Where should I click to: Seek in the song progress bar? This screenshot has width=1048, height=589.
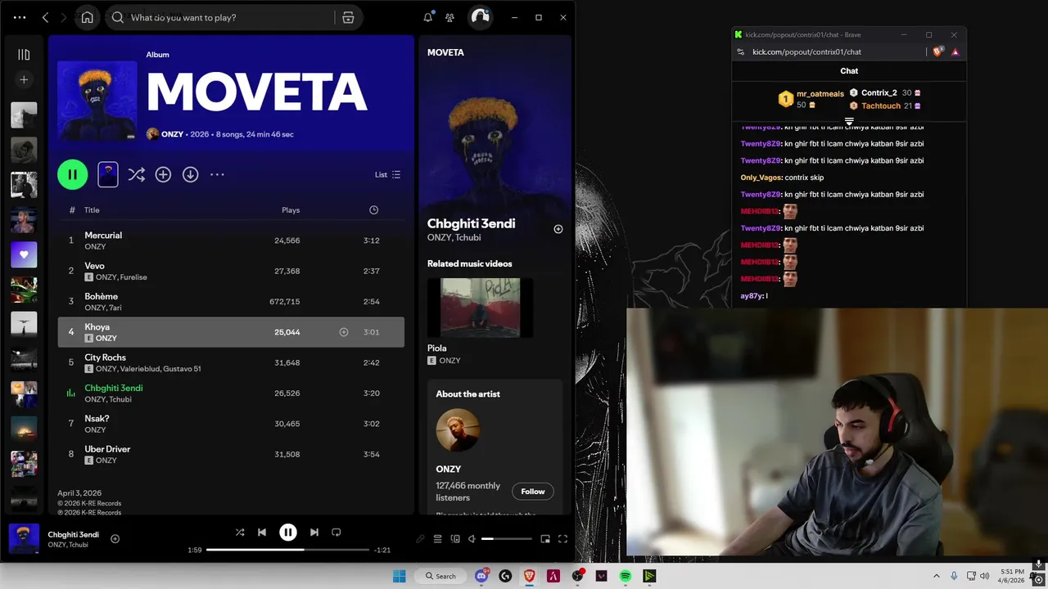[287, 550]
